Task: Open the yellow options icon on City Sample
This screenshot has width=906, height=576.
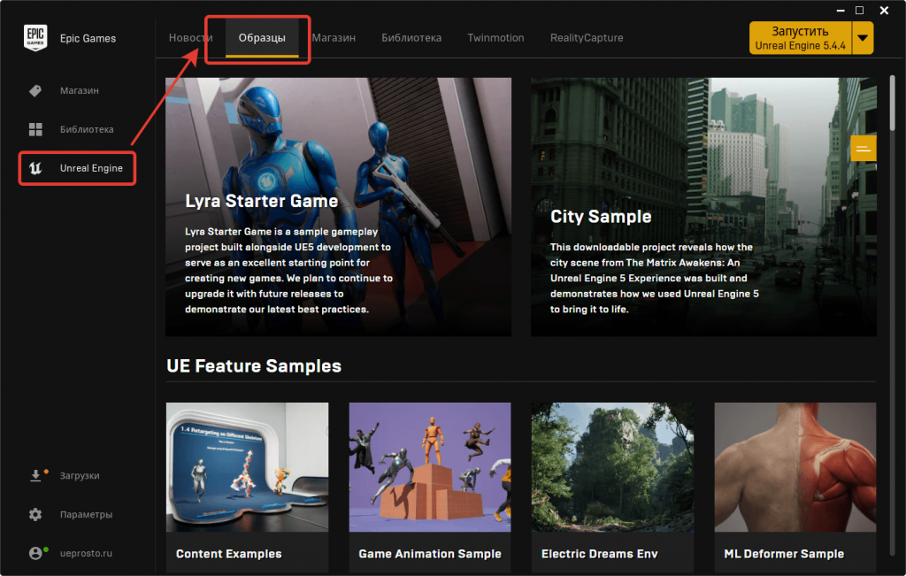Action: (x=863, y=149)
